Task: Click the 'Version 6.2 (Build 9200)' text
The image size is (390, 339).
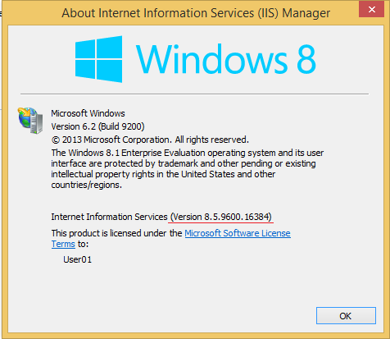Action: click(x=97, y=126)
